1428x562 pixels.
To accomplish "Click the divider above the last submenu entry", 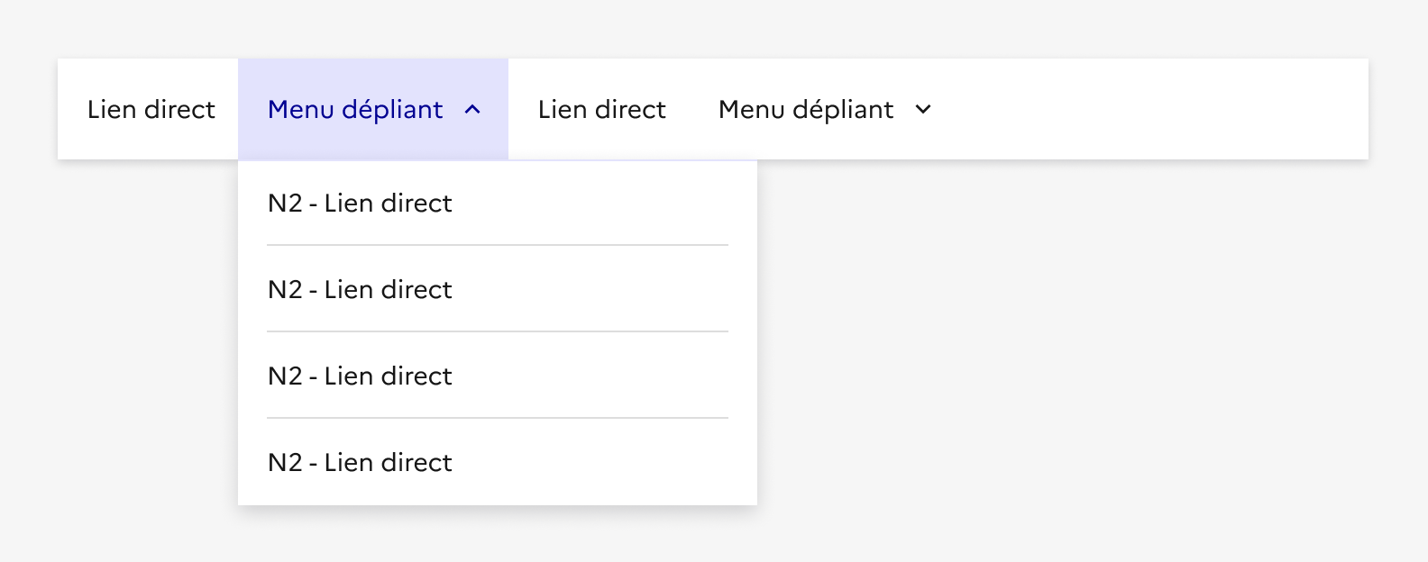I will 498,418.
